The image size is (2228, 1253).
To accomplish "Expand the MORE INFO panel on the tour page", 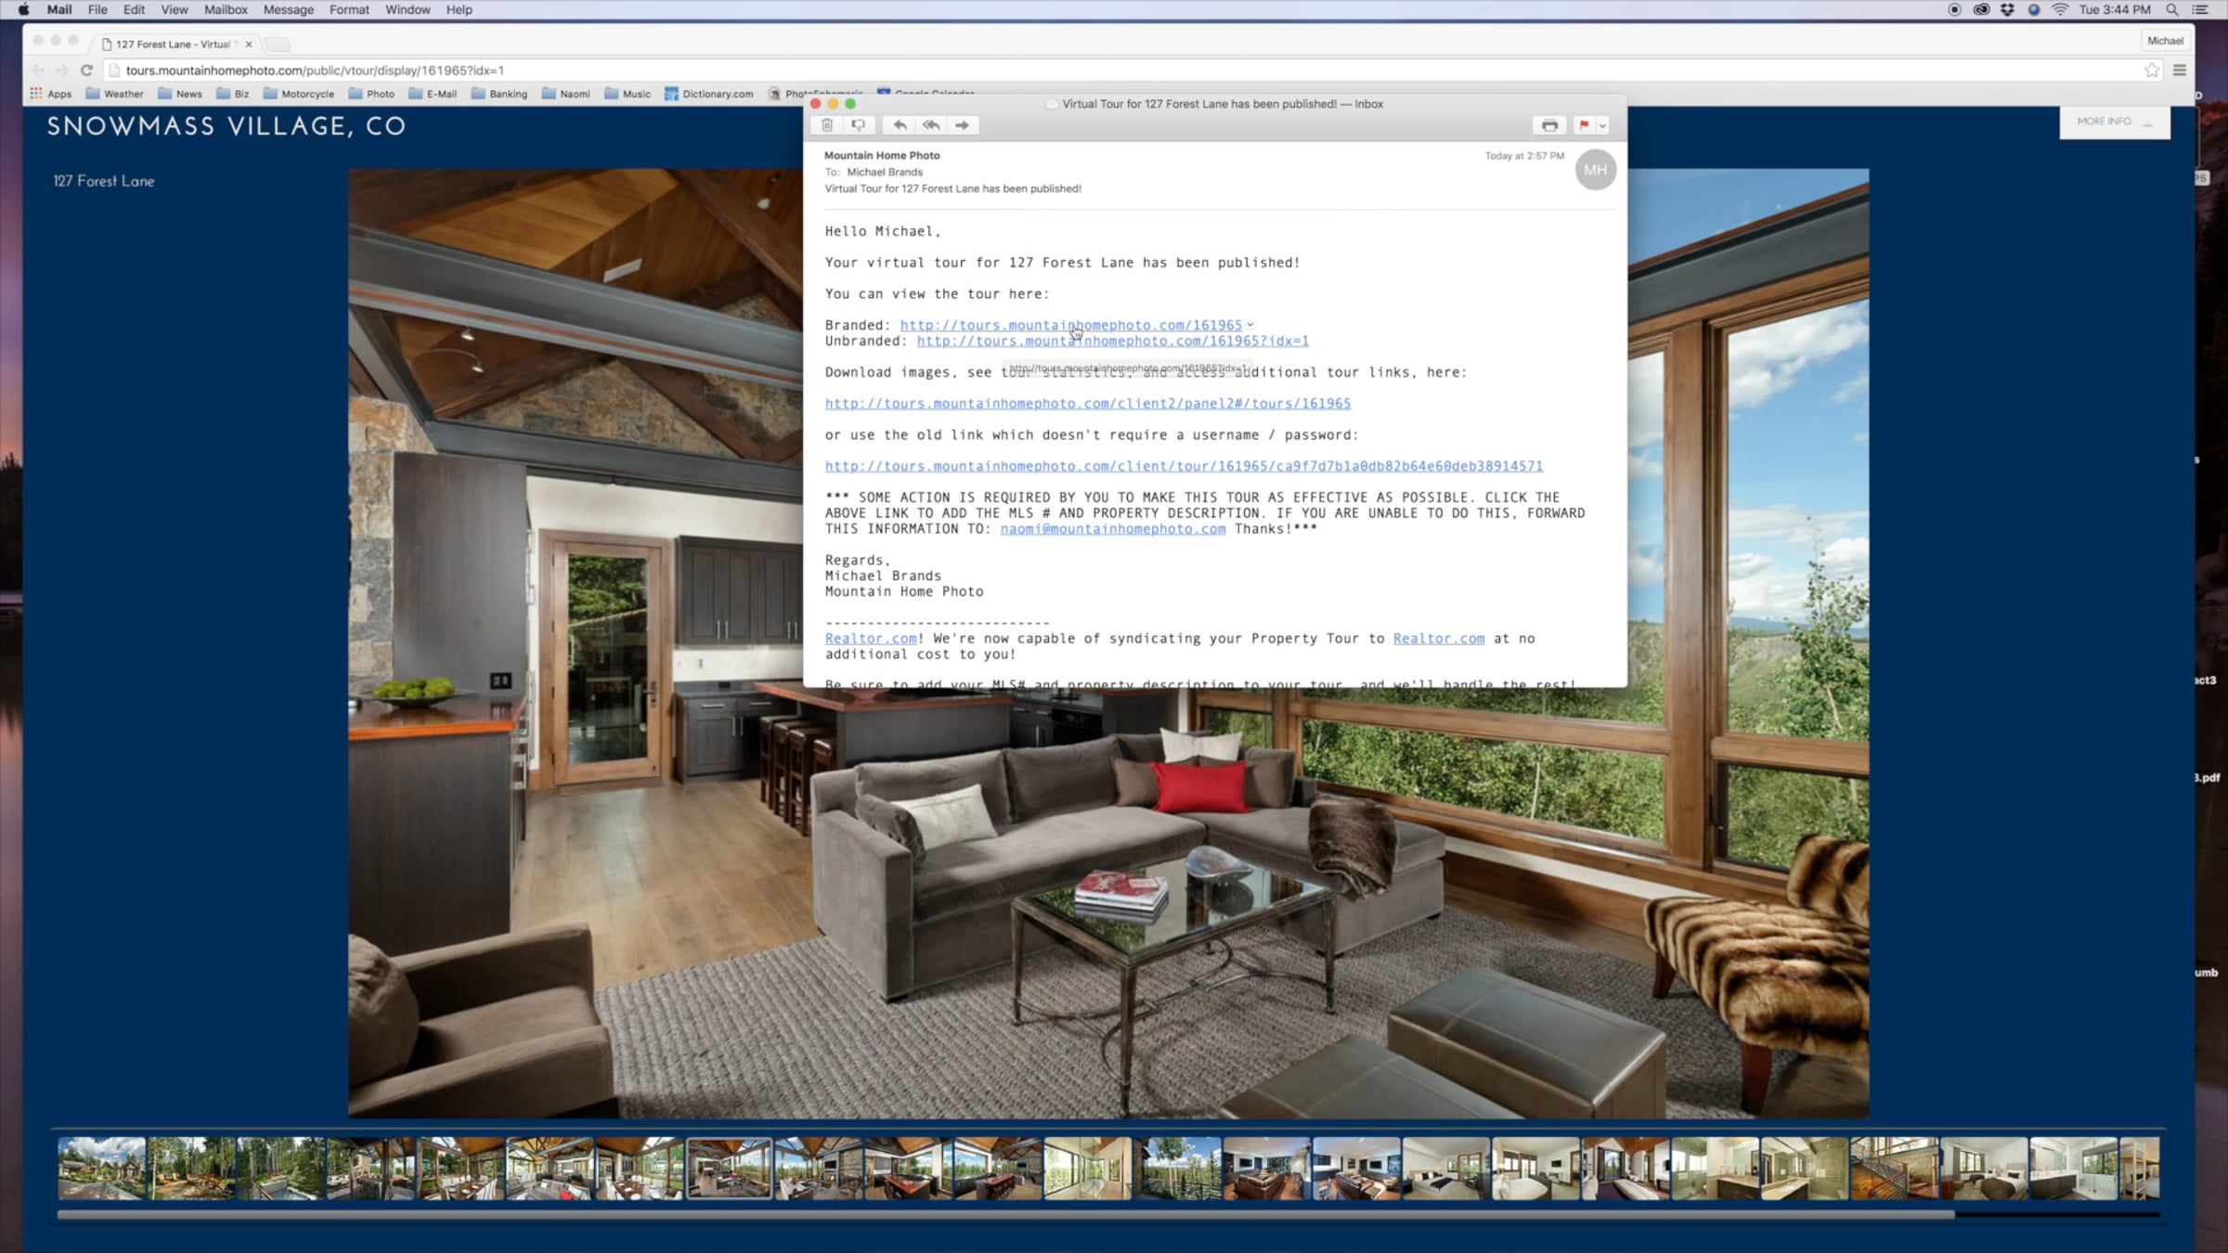I will point(2115,122).
